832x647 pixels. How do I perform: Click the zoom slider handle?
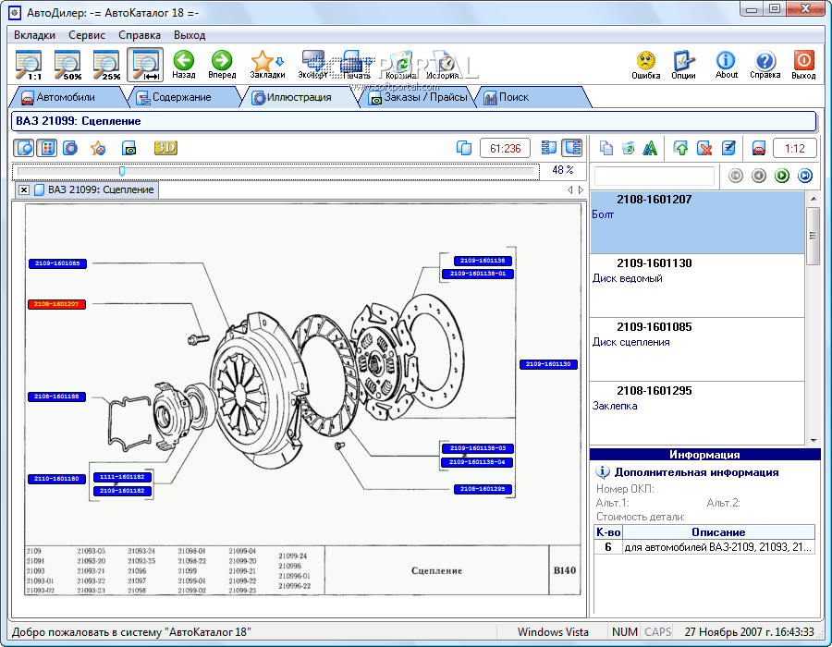pyautogui.click(x=122, y=170)
